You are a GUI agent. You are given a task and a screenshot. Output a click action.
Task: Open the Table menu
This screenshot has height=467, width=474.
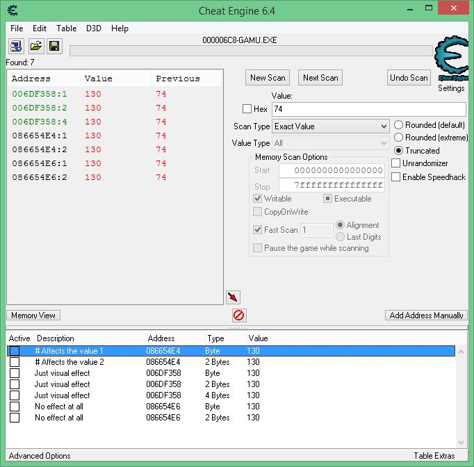67,28
